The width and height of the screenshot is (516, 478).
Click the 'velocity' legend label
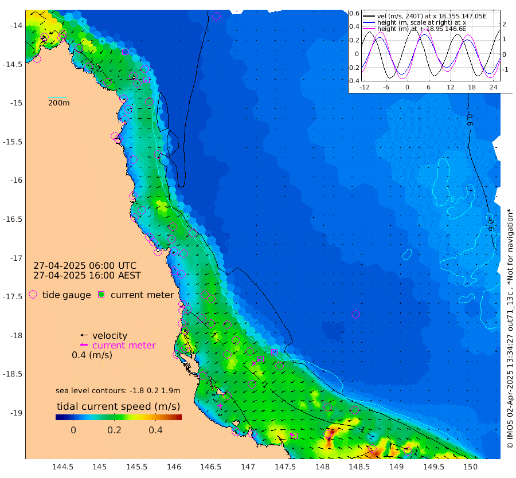110,335
